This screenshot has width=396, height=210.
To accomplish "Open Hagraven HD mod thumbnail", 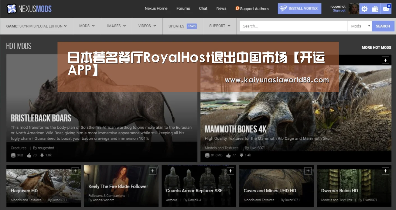I will [x=44, y=186].
